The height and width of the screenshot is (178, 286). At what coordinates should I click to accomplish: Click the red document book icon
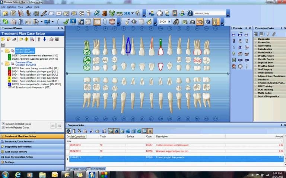(x=21, y=13)
